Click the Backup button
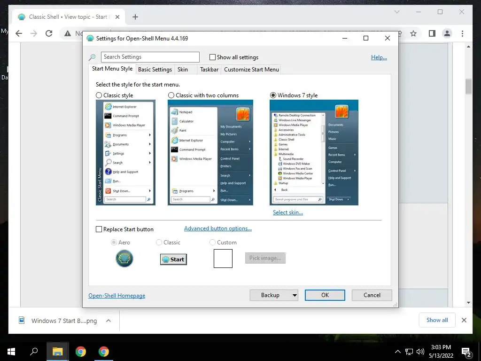 (270, 295)
